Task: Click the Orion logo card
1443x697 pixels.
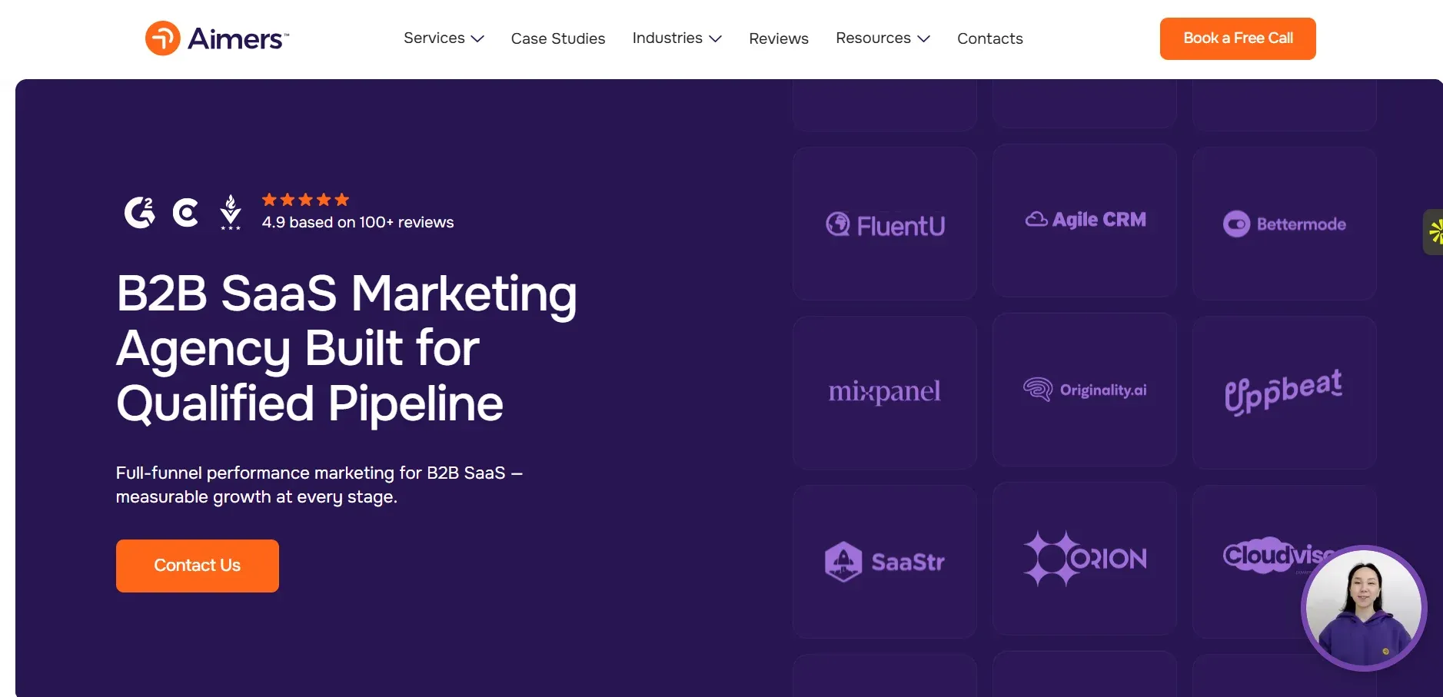Action: (x=1085, y=559)
